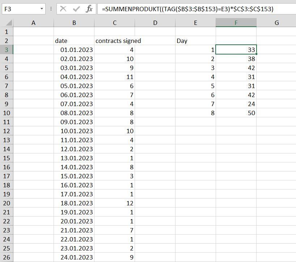Select column F header
Image resolution: width=296 pixels, height=262 pixels.
pyautogui.click(x=236, y=23)
